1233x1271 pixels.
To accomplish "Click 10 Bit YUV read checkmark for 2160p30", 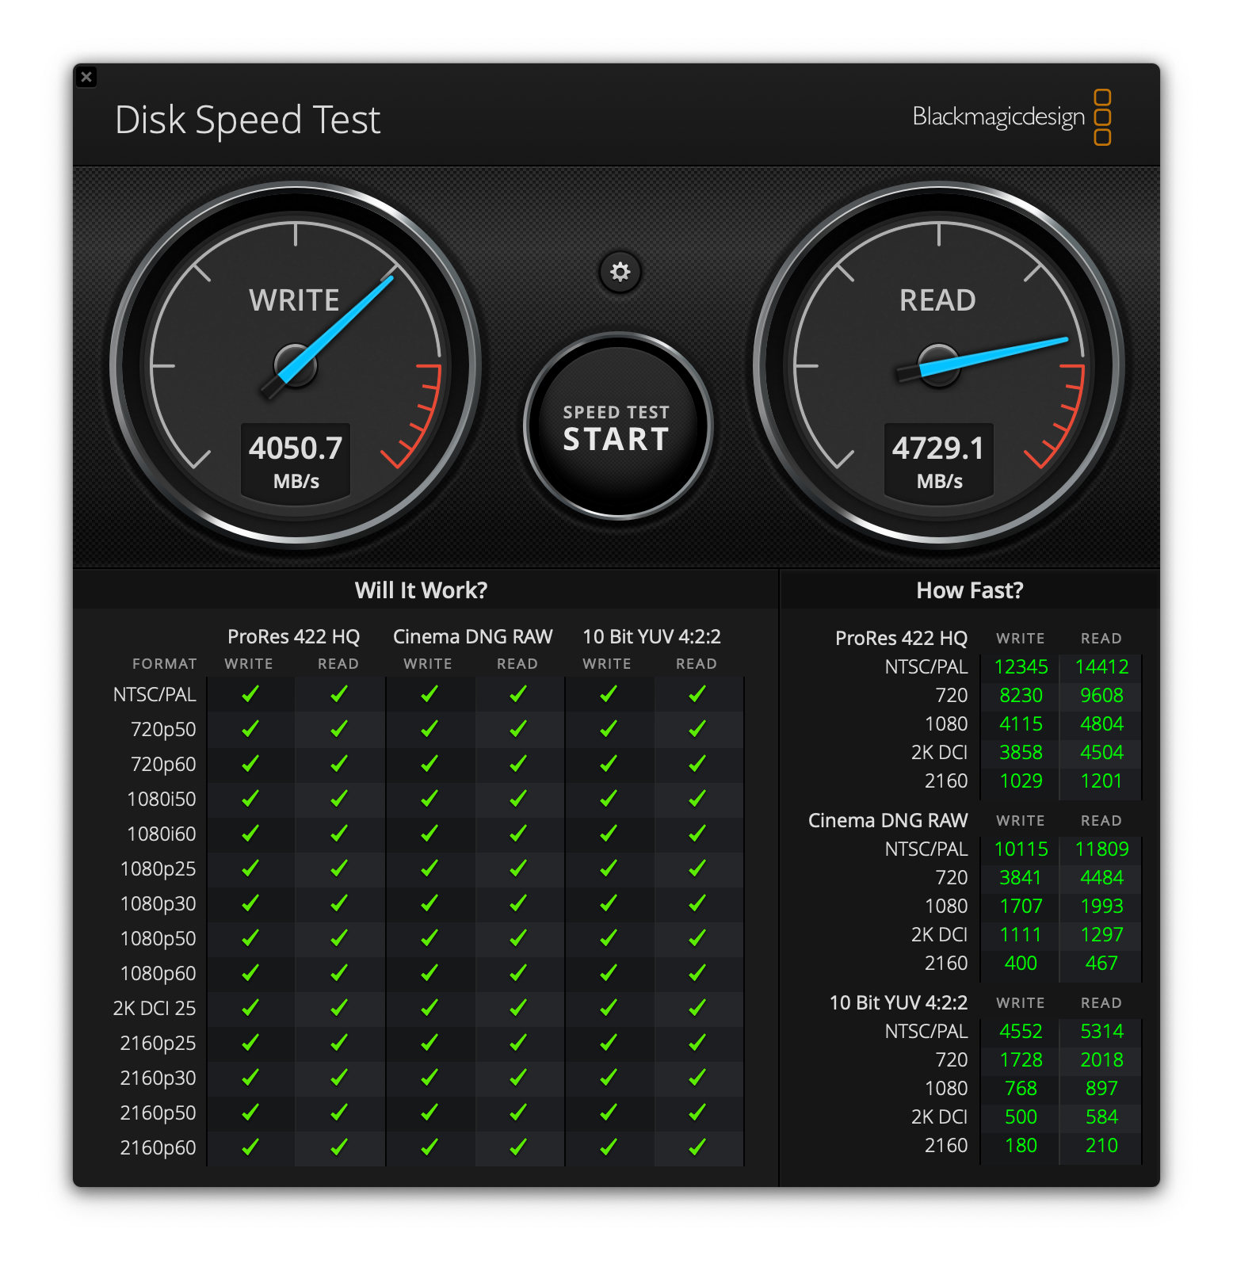I will (697, 1078).
